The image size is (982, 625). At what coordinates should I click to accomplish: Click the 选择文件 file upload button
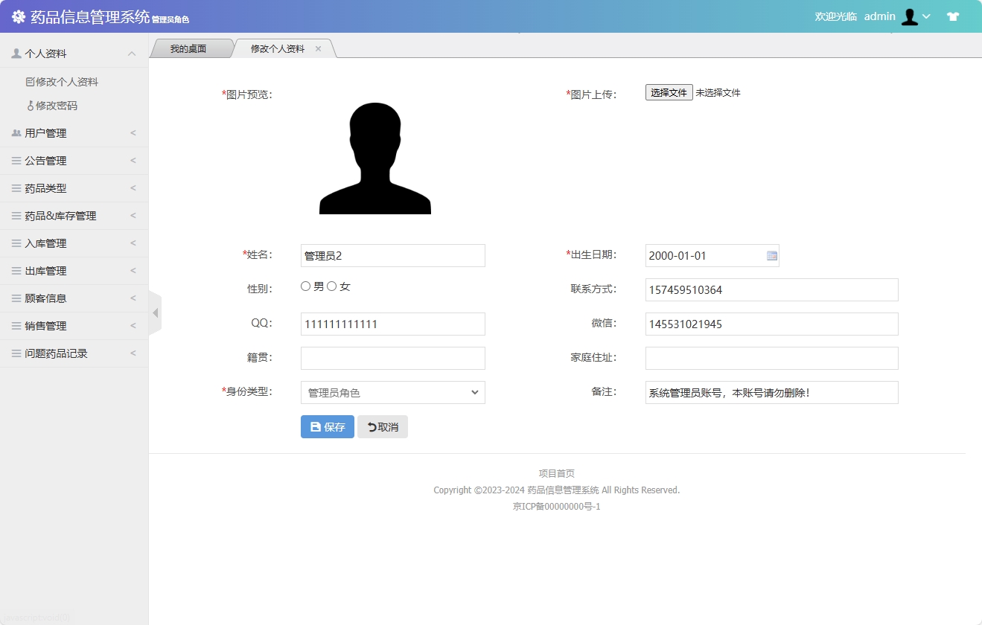point(668,92)
